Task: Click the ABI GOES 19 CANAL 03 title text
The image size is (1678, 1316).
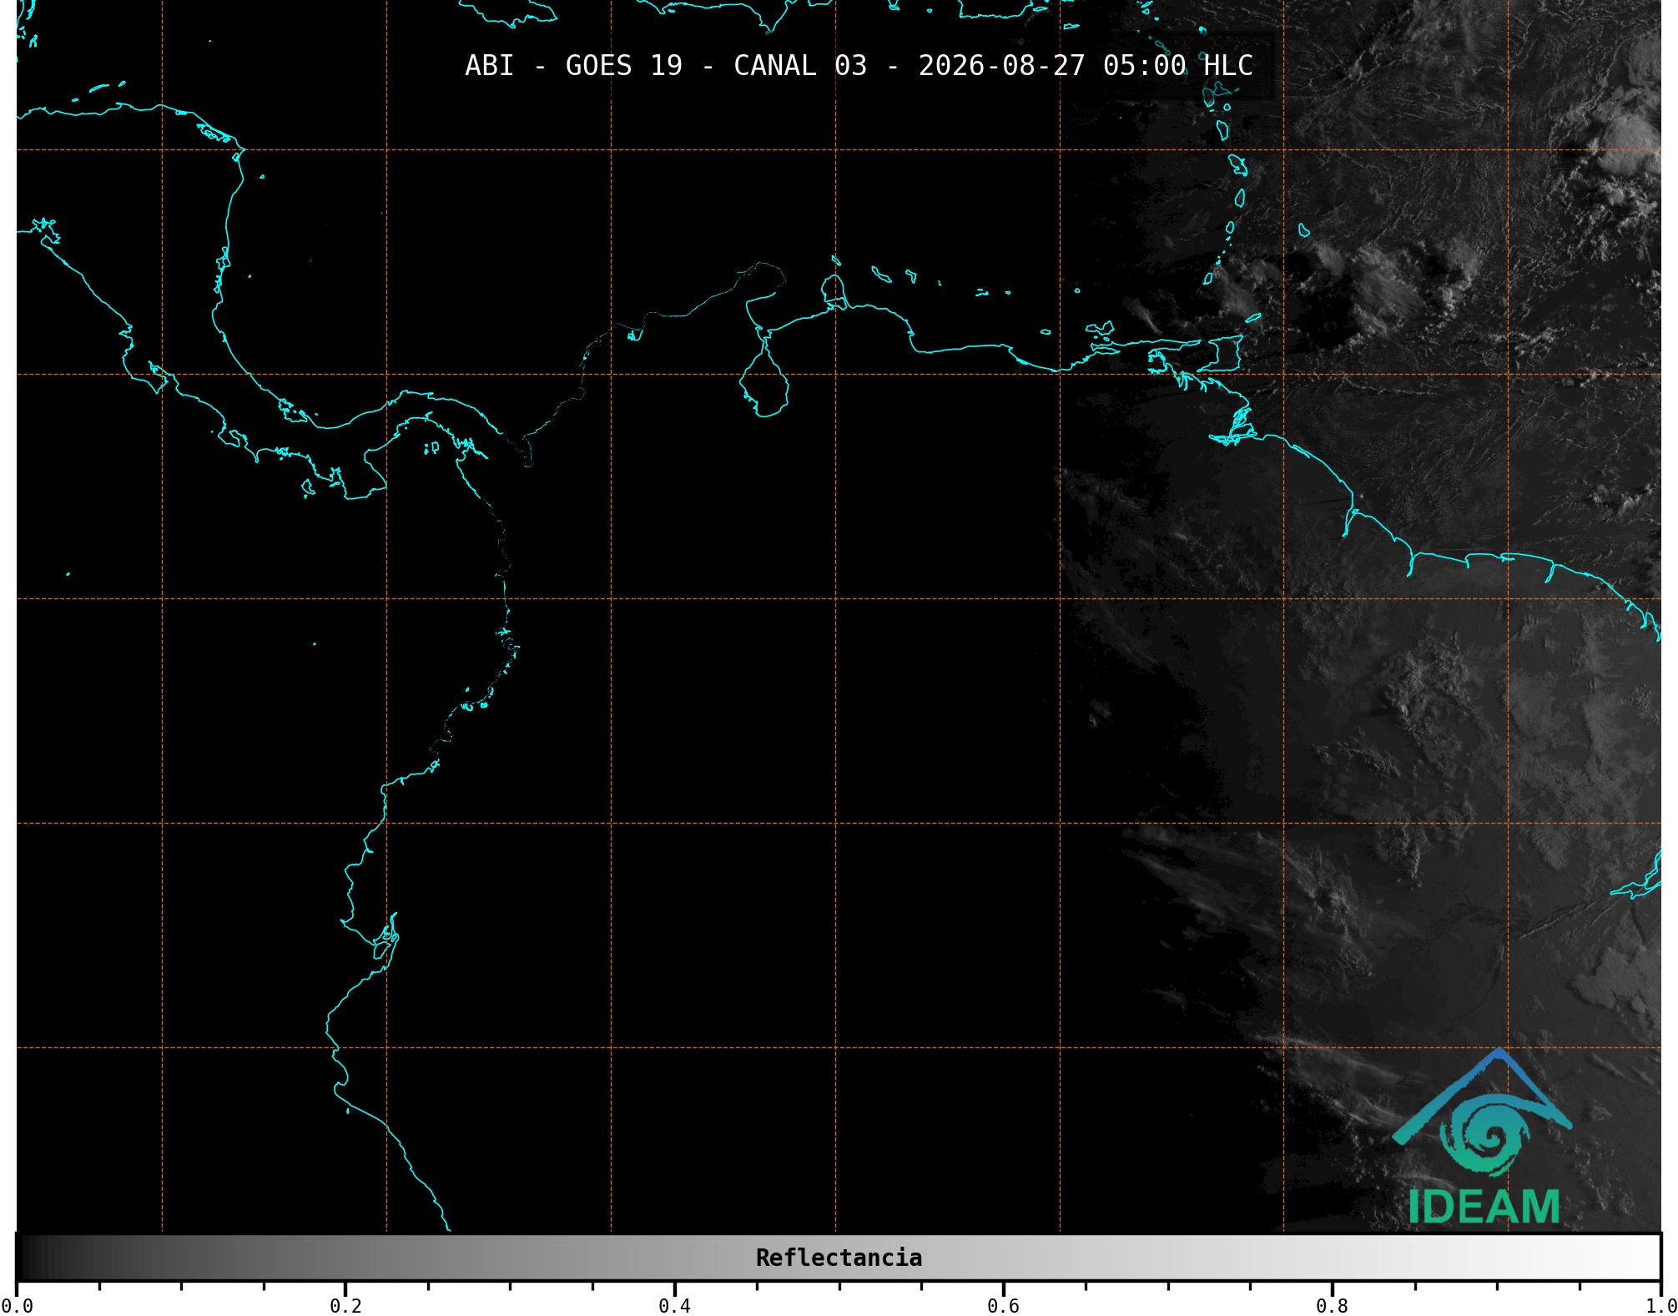Action: click(859, 66)
